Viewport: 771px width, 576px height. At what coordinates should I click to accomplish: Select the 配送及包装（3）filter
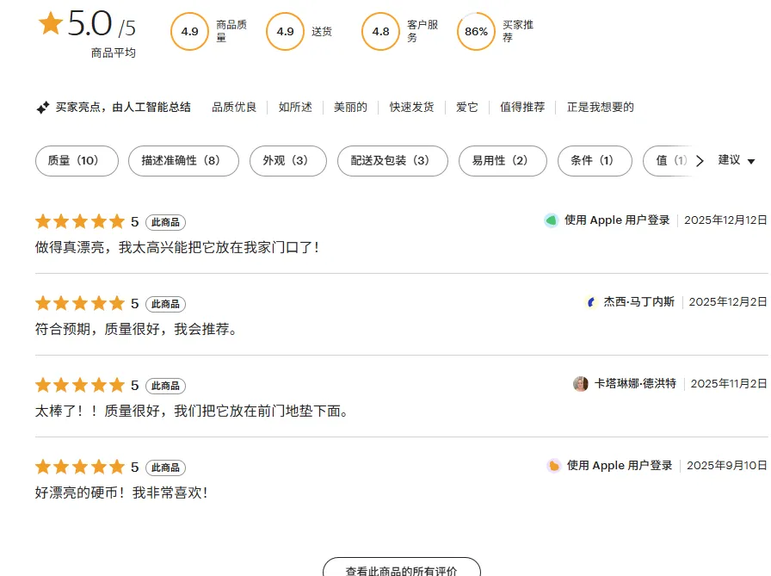pos(393,161)
